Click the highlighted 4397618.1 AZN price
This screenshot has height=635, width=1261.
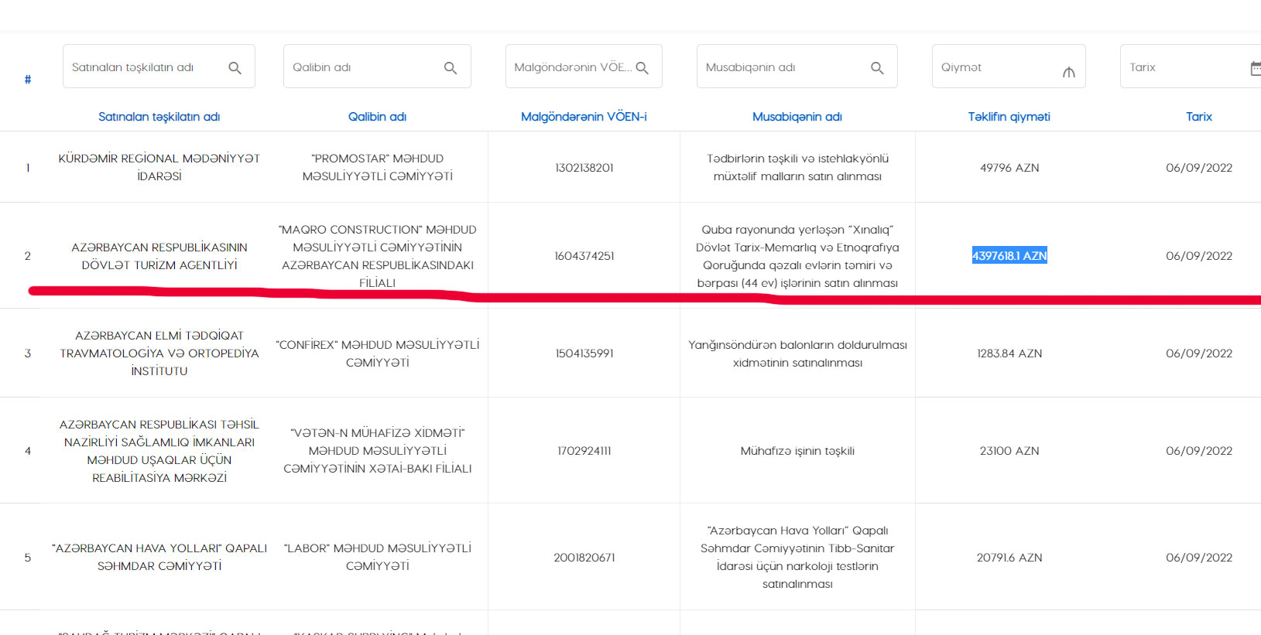pyautogui.click(x=1009, y=256)
